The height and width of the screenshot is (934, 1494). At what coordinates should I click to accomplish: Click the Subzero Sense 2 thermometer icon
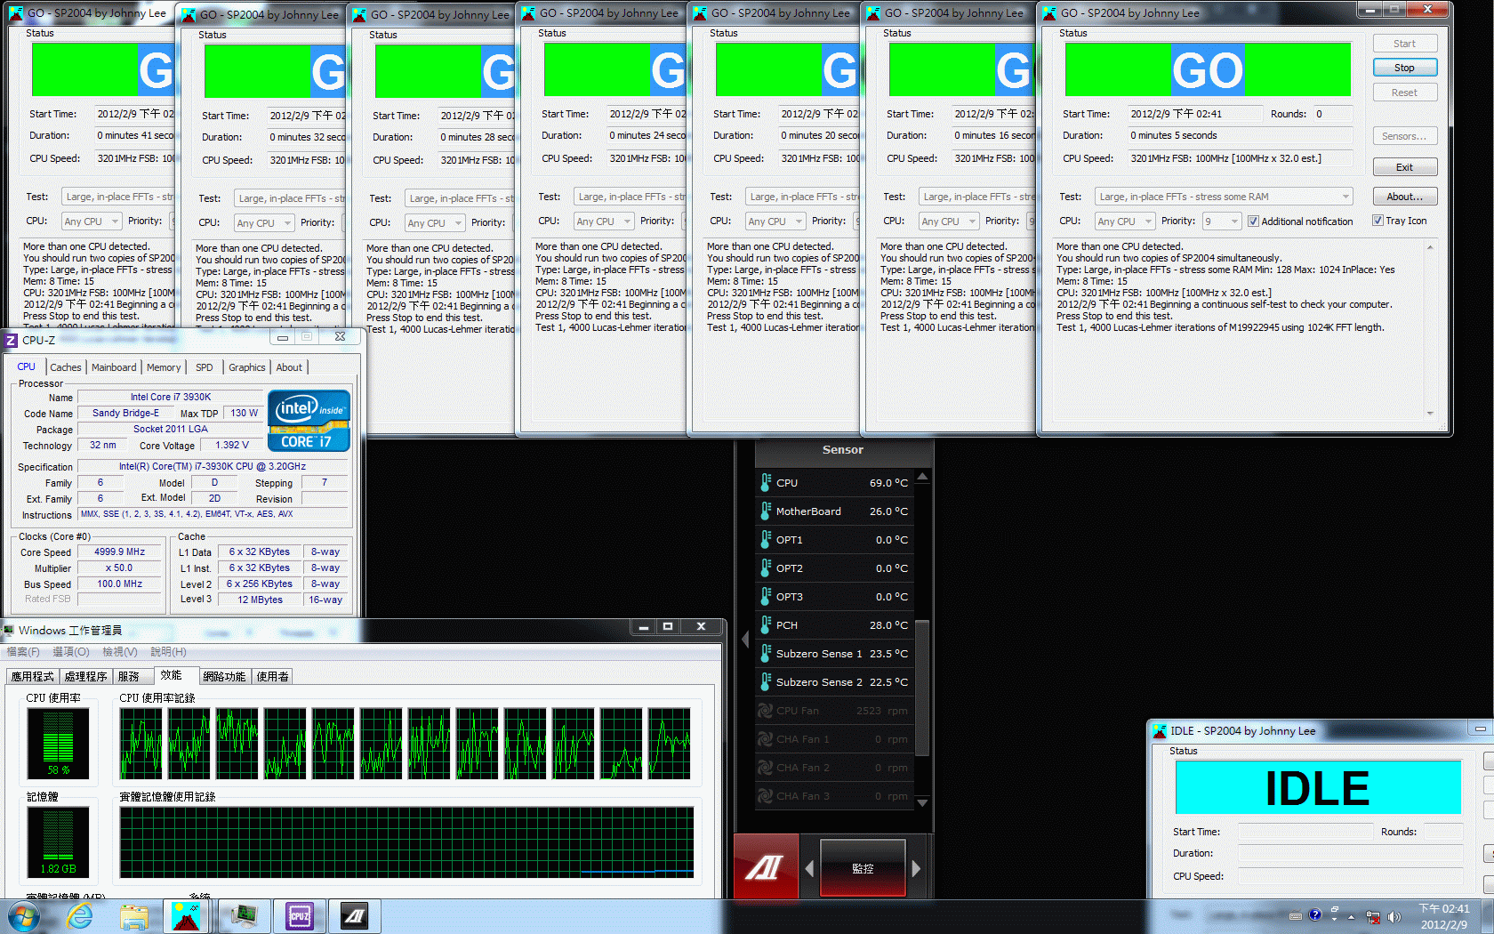tap(766, 681)
